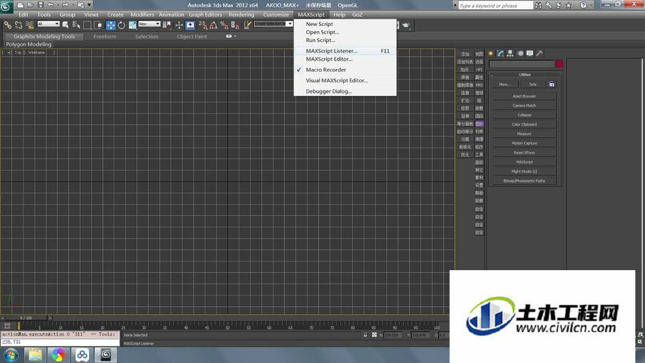Toggle Spinner Snap

235,25
